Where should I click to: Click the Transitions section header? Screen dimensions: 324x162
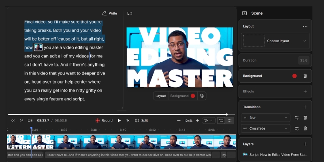pyautogui.click(x=252, y=107)
